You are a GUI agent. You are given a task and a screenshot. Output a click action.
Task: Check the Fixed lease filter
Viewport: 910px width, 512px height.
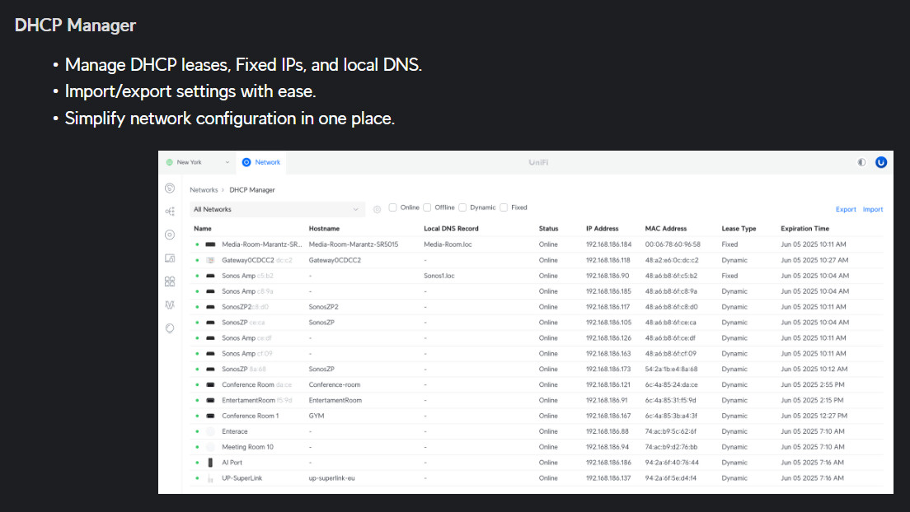point(504,207)
